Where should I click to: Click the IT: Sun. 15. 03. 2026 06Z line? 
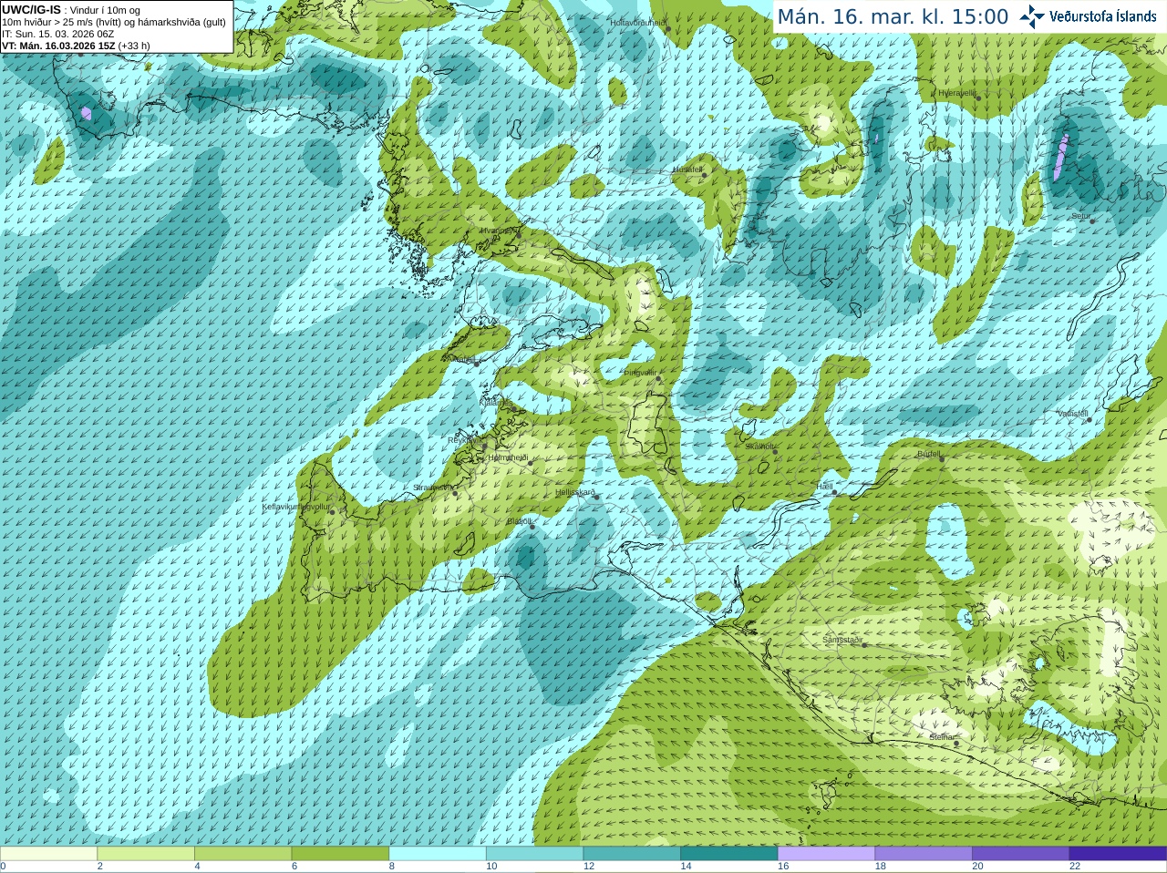pyautogui.click(x=57, y=34)
